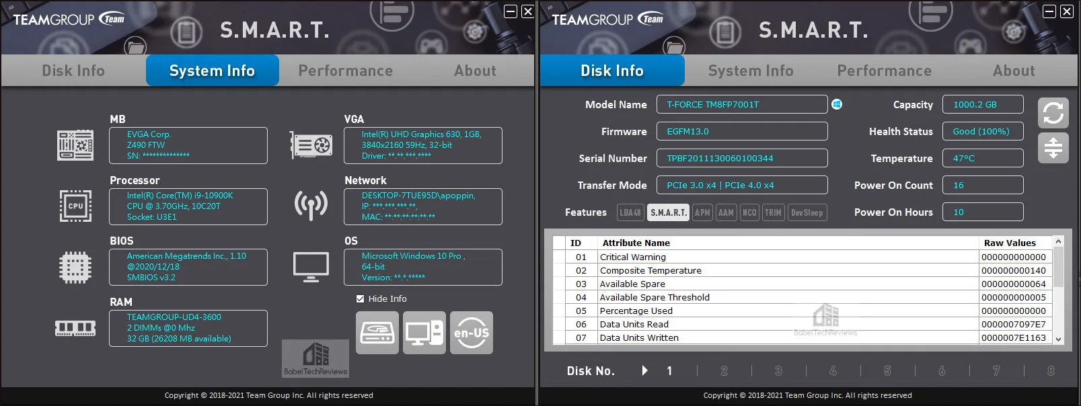The height and width of the screenshot is (406, 1081).
Task: Click the BIOS chip icon
Action: pos(75,267)
